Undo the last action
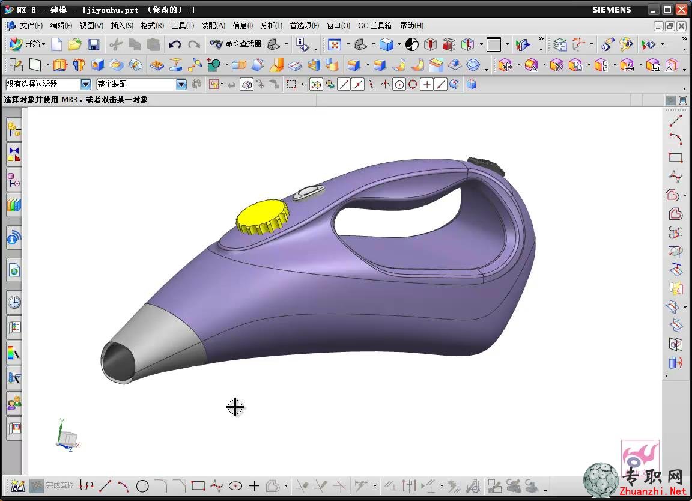 (x=175, y=44)
